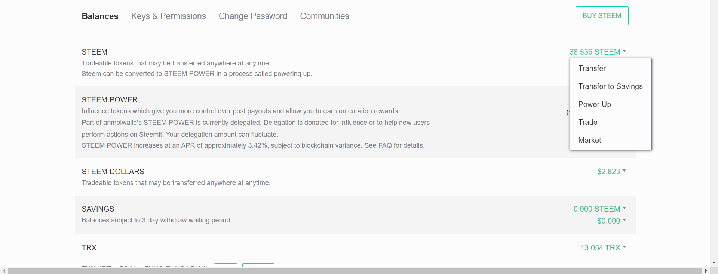Choose Transfer to Savings menu option
This screenshot has width=718, height=274.
[x=610, y=86]
